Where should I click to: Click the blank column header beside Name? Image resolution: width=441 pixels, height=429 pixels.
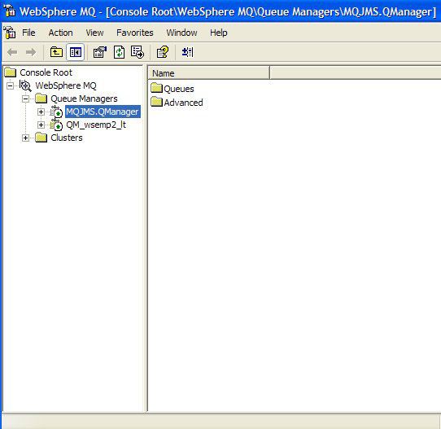356,73
